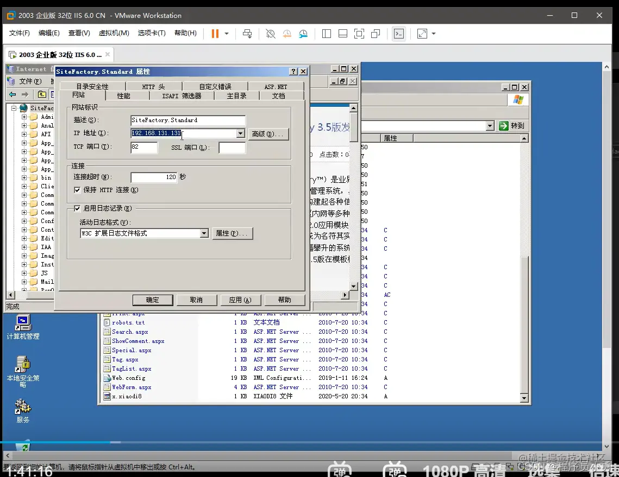
Task: Expand the JS folder node
Action: 24,273
